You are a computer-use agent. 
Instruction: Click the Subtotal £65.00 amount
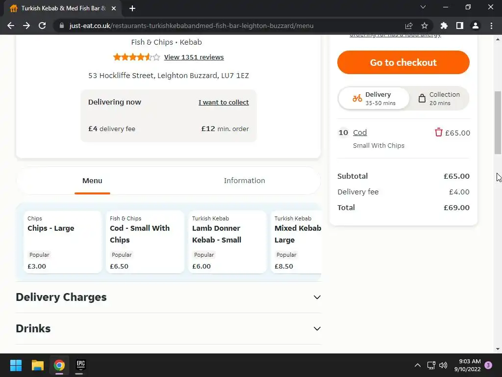tap(456, 176)
